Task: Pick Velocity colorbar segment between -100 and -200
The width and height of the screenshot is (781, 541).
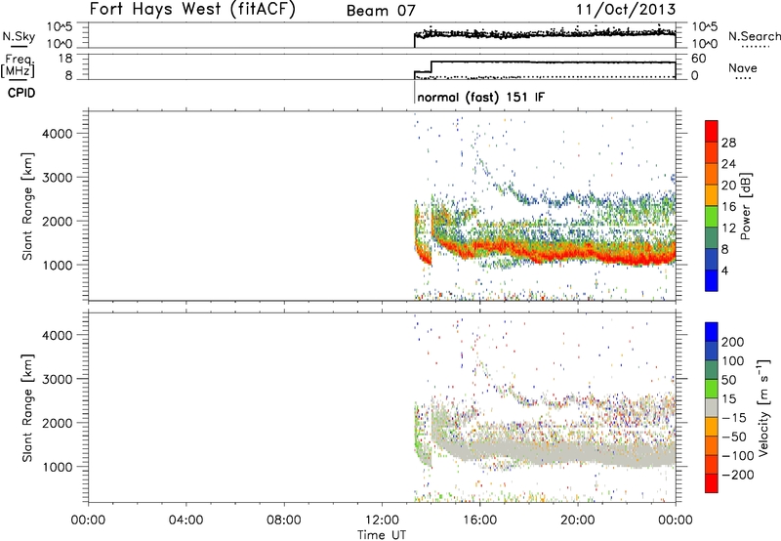Action: click(x=712, y=465)
